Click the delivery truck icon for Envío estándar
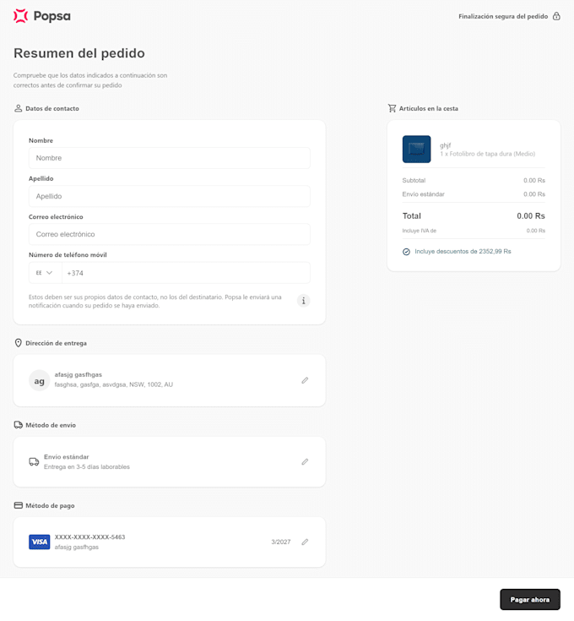The image size is (574, 621). tap(34, 462)
